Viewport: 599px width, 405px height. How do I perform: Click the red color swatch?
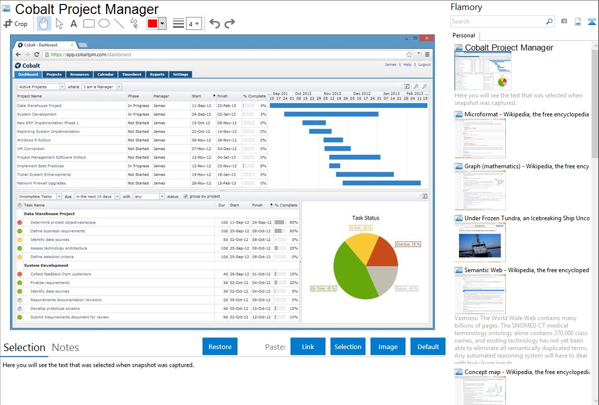click(152, 23)
